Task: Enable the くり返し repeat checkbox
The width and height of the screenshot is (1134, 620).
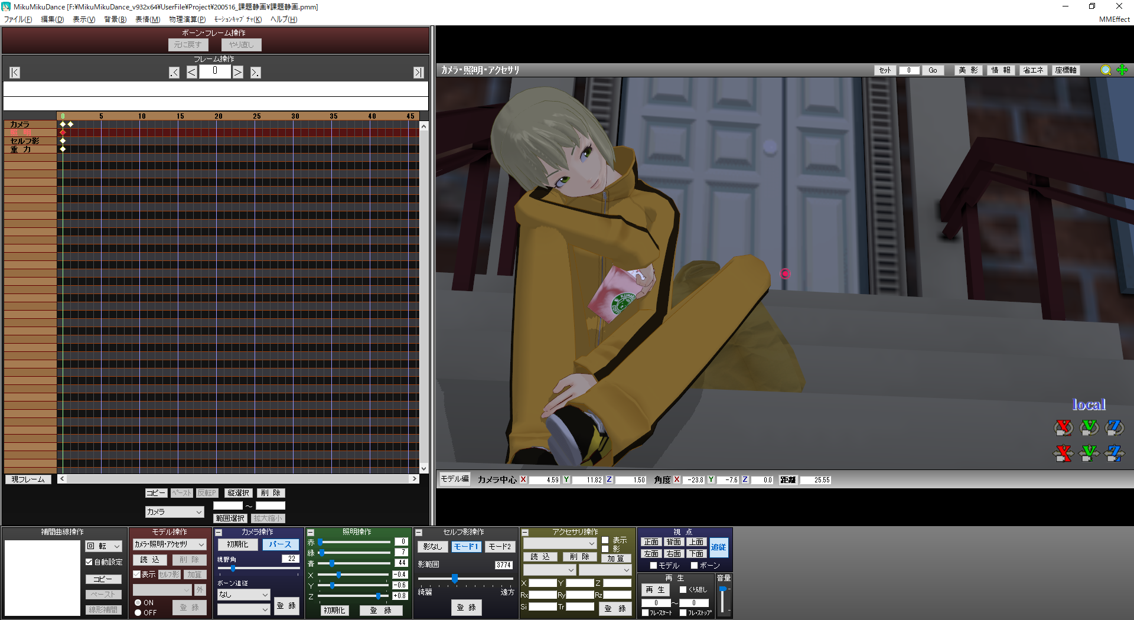Action: pyautogui.click(x=683, y=589)
